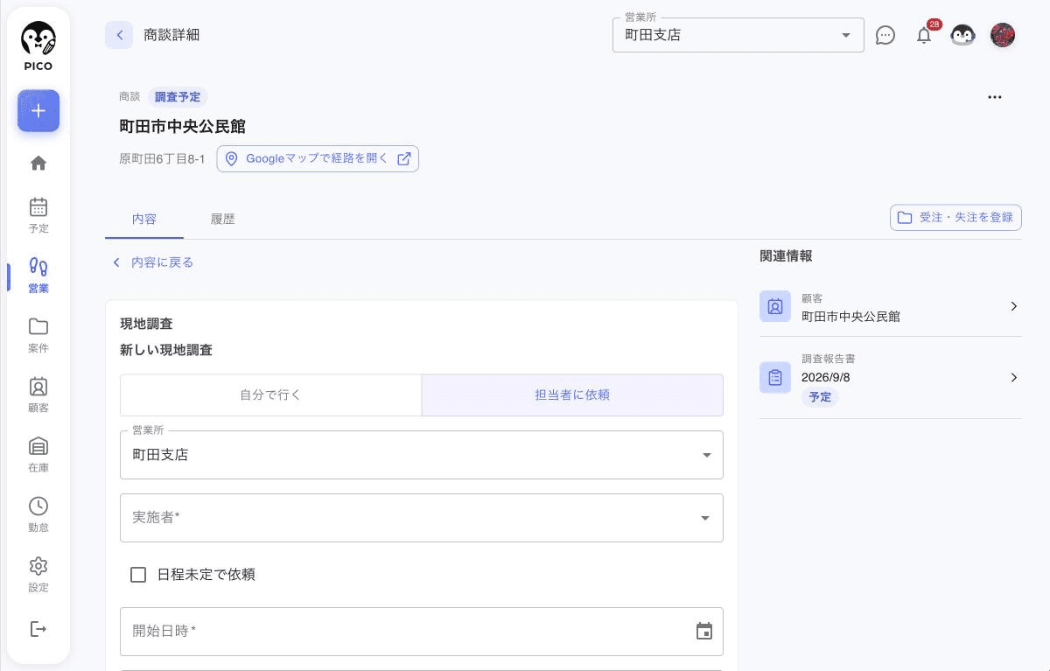The height and width of the screenshot is (671, 1050).
Task: Click the 調査報告書 clipboard icon
Action: (775, 377)
